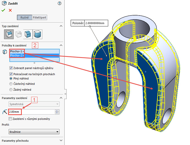Select Žádný náhled radio button
Viewport: 190px width, 145px height.
pos(11,90)
